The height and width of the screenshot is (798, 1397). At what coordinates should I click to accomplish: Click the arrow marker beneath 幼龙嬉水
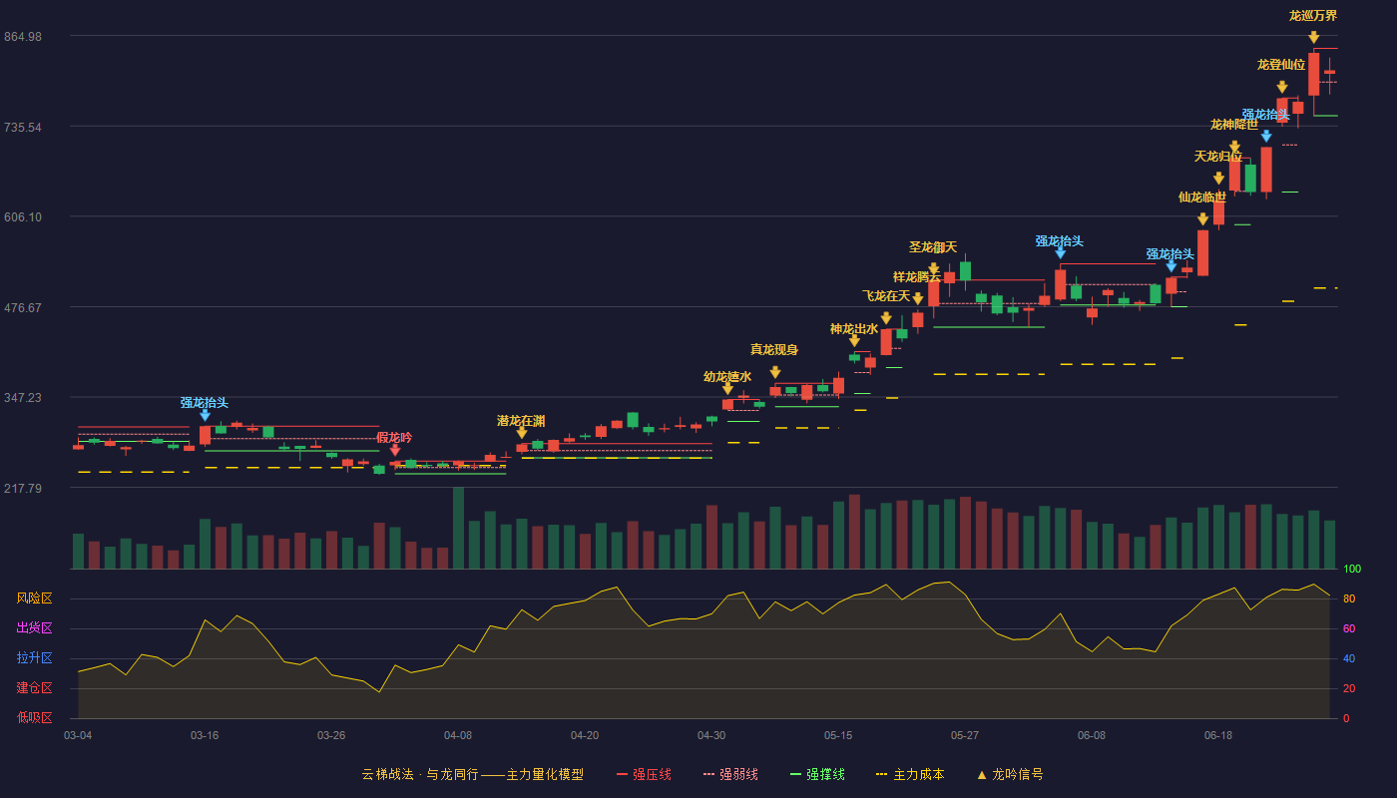pyautogui.click(x=727, y=389)
